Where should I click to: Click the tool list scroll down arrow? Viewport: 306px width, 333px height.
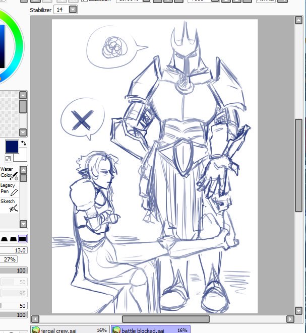tap(23, 224)
